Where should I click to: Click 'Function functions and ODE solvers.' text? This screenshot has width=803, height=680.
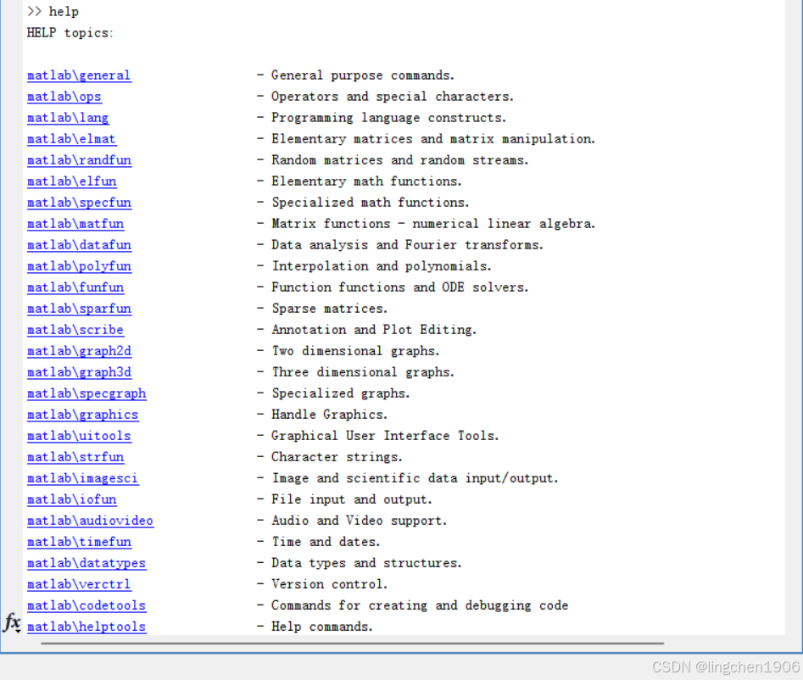pos(400,287)
